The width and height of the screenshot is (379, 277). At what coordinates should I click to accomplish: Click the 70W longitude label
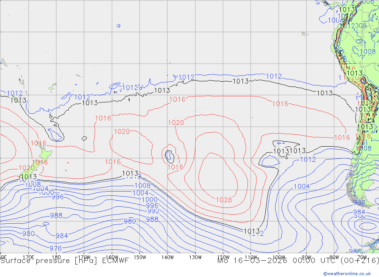tap(362, 257)
